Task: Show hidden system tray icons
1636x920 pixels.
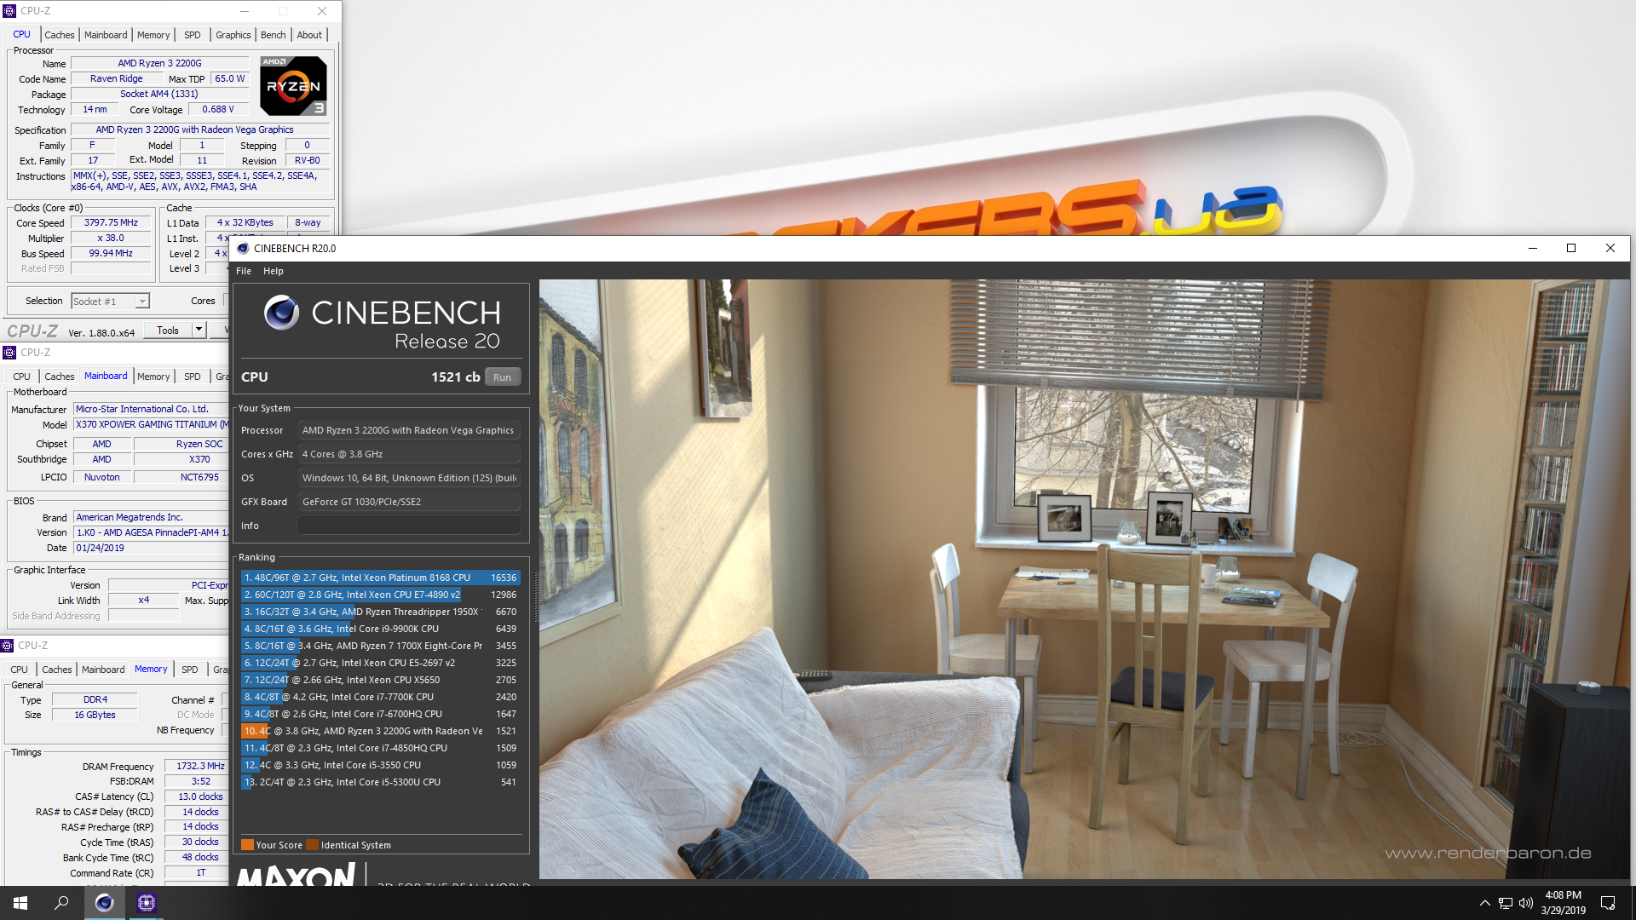Action: (x=1484, y=903)
